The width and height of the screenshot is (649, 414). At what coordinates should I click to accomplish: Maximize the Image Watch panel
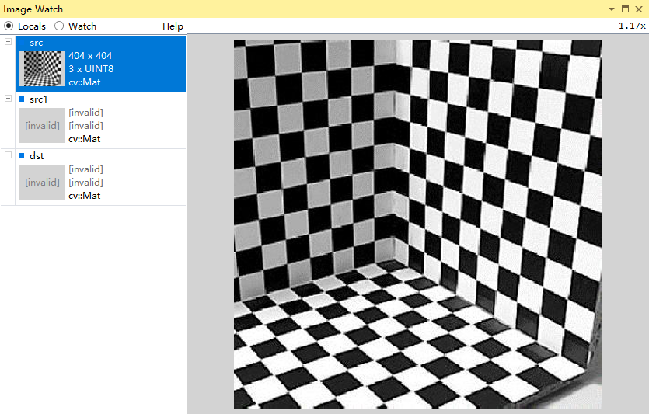pyautogui.click(x=626, y=9)
